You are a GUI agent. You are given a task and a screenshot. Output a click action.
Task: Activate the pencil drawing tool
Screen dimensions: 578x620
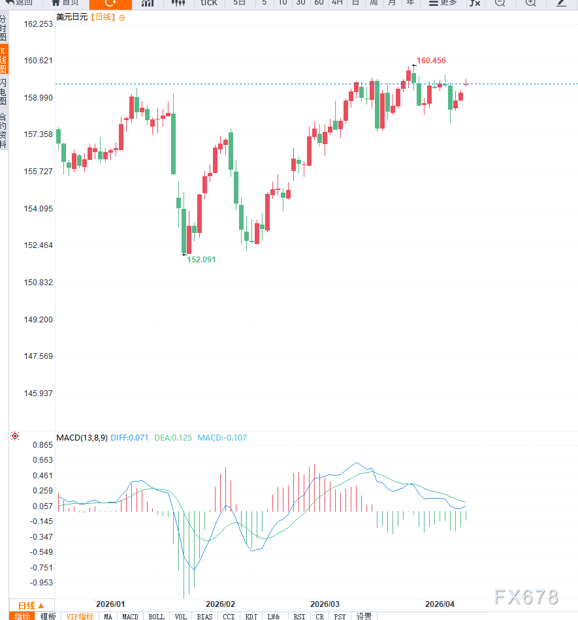tap(561, 3)
